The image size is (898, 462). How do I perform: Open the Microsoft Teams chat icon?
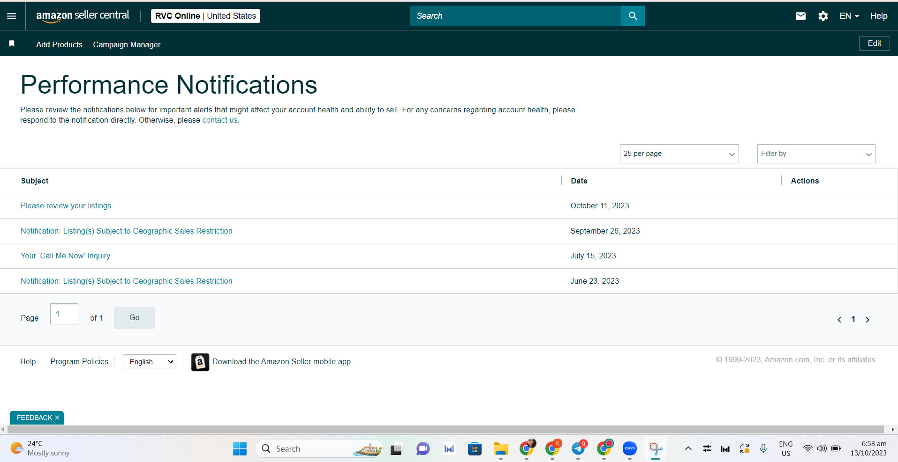coord(423,449)
